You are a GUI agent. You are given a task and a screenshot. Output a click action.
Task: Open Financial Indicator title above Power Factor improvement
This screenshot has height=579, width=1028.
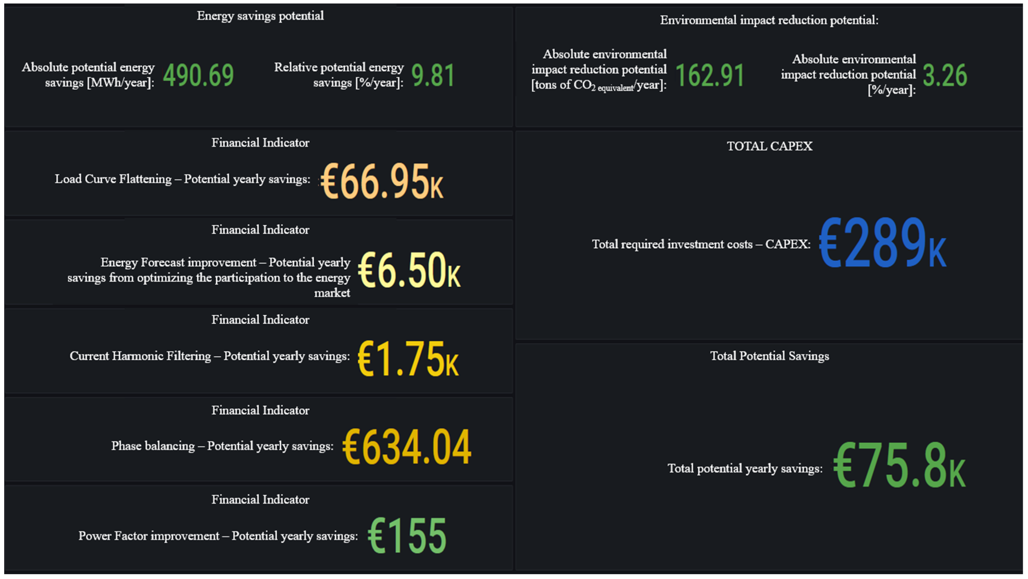[x=260, y=500]
